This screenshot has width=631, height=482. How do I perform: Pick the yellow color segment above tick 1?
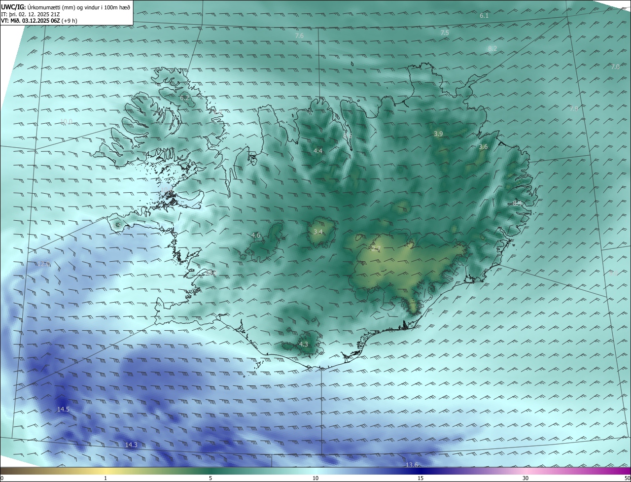tap(105, 471)
